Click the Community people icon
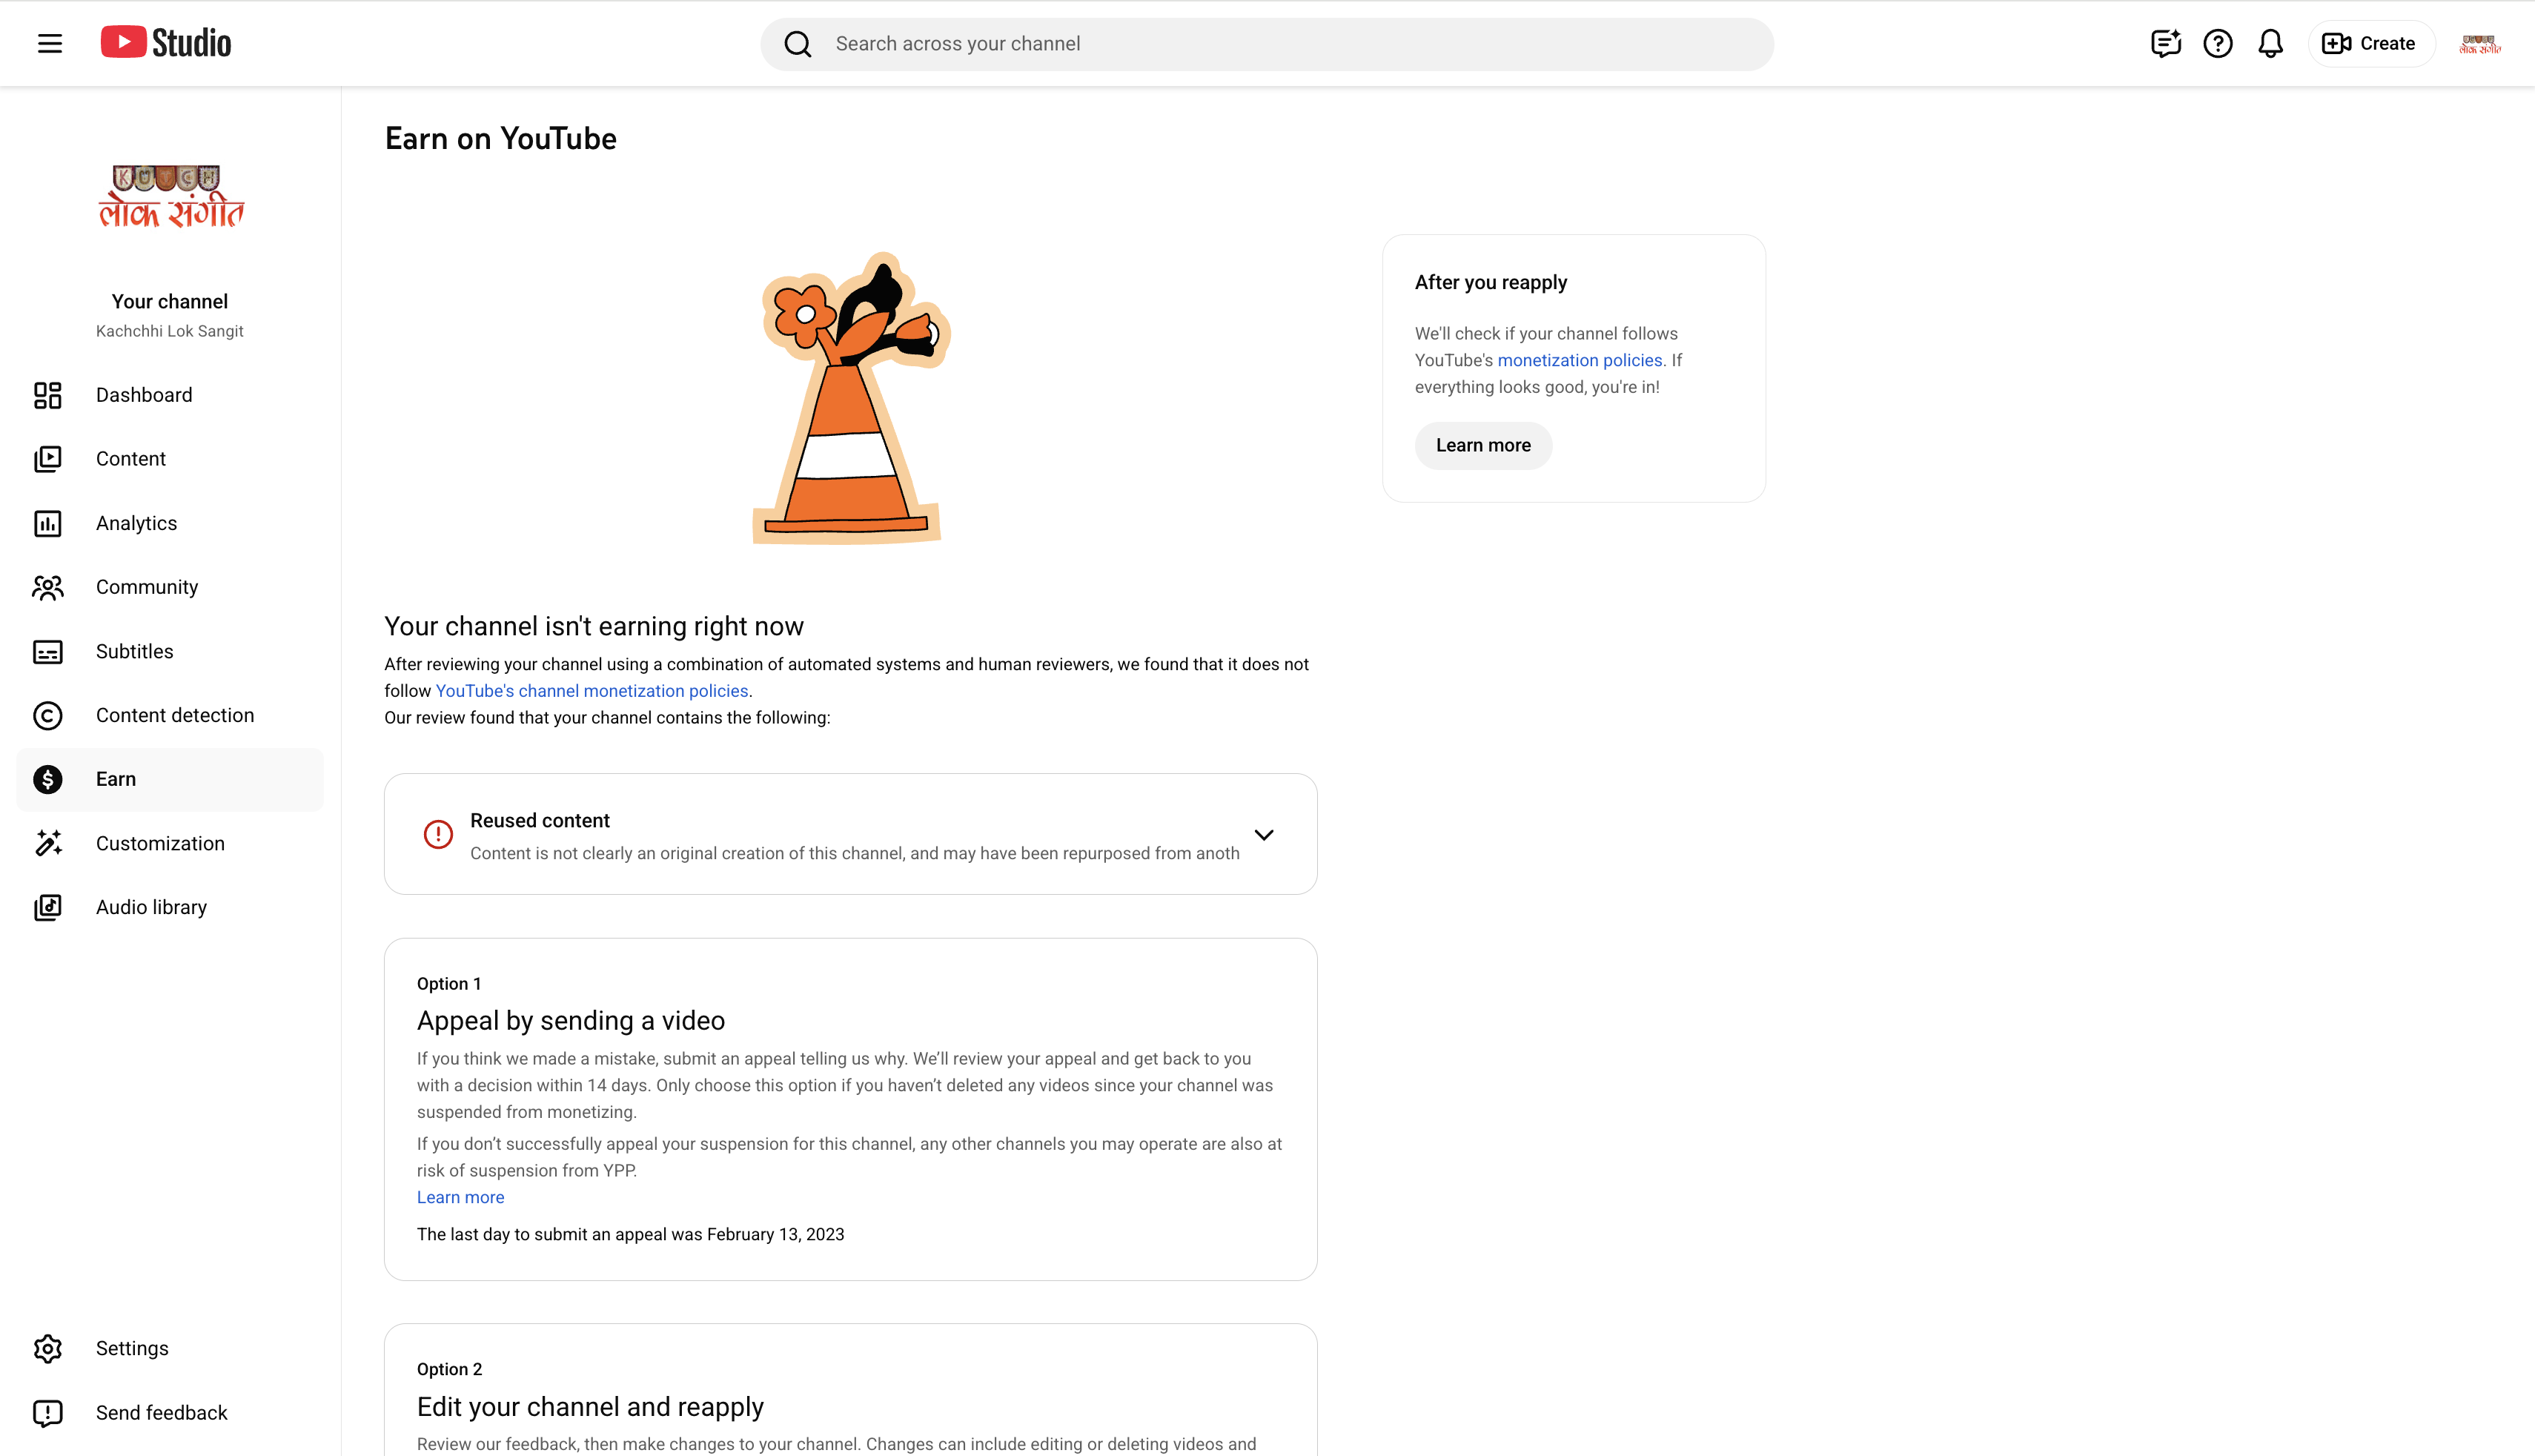The width and height of the screenshot is (2535, 1456). click(x=48, y=587)
